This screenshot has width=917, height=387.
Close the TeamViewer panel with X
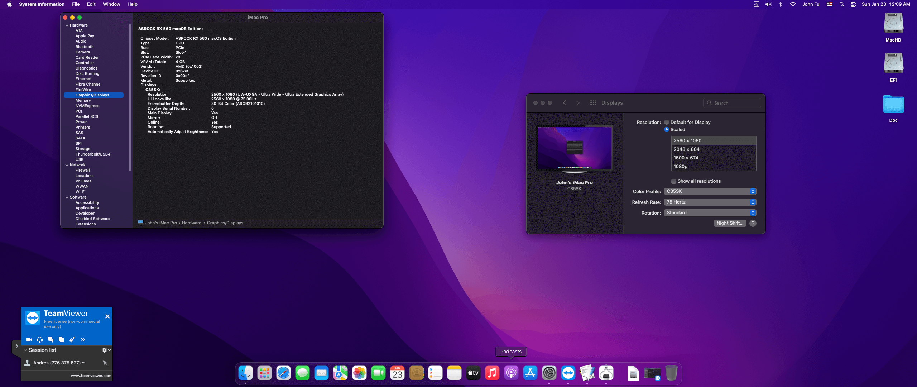pyautogui.click(x=107, y=316)
